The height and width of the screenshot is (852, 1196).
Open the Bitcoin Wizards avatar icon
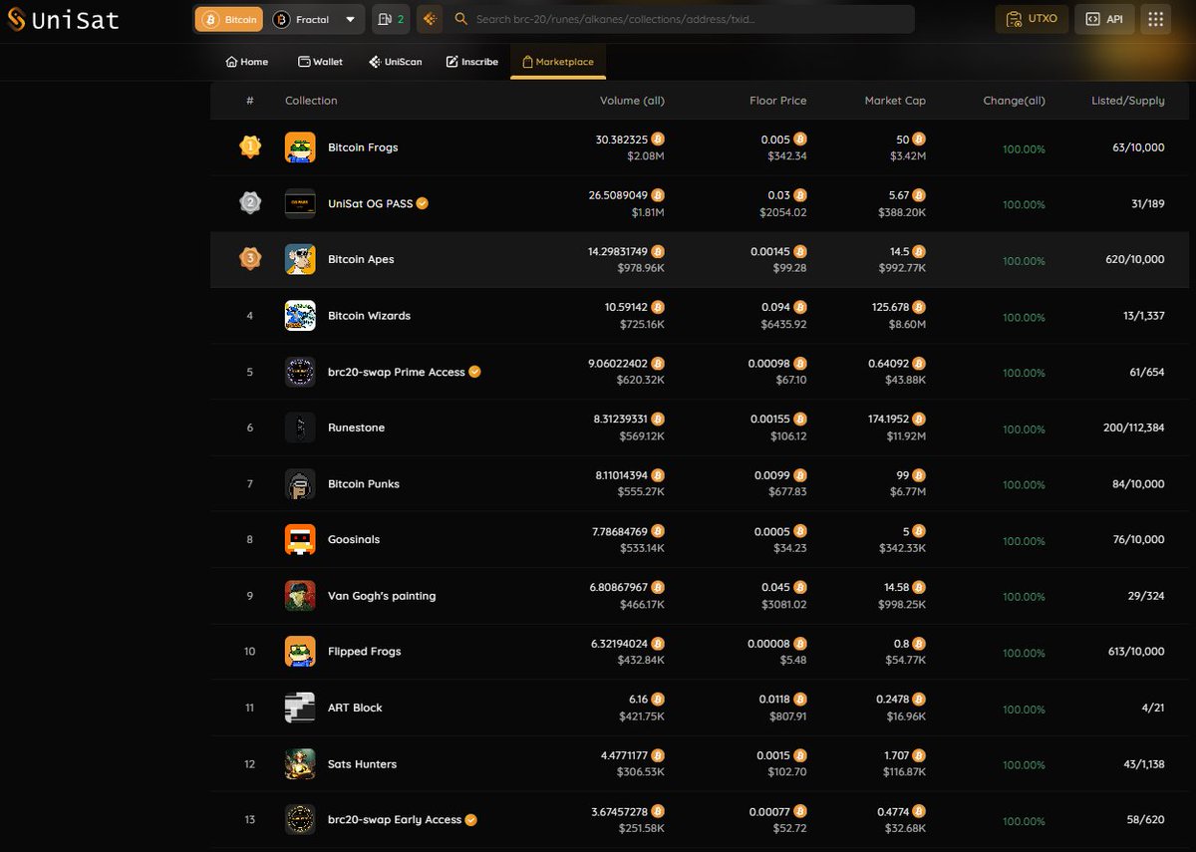(300, 316)
